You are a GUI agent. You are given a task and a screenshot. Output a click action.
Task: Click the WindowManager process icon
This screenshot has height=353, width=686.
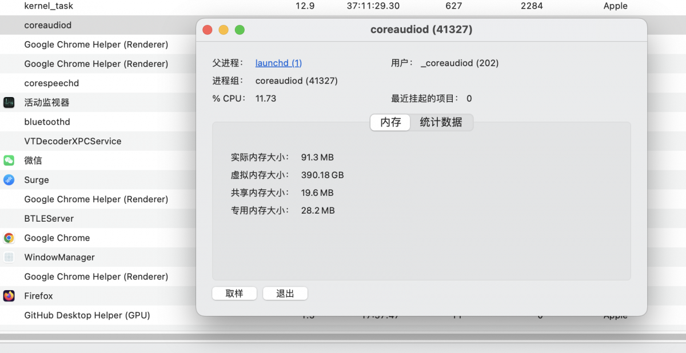click(9, 258)
